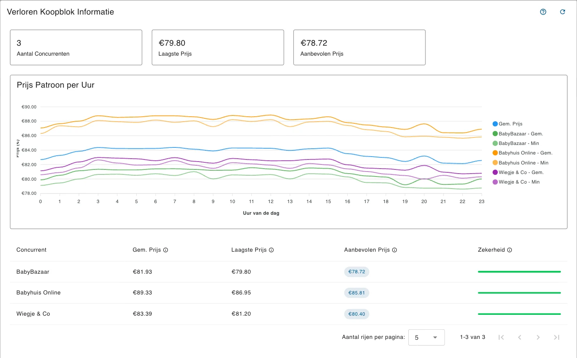Toggle Wiegje & Co - Gem. legend series
The width and height of the screenshot is (577, 358).
point(518,172)
